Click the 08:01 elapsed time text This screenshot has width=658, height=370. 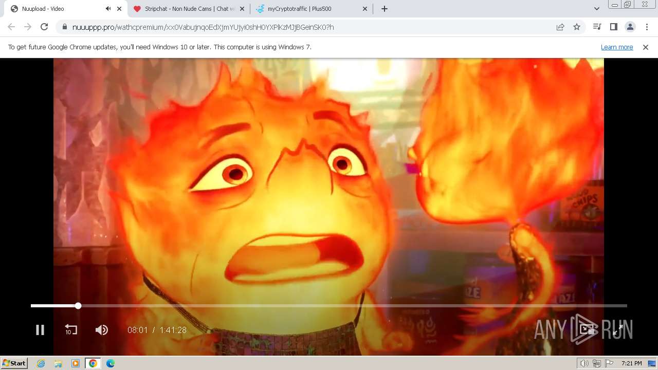pos(138,330)
